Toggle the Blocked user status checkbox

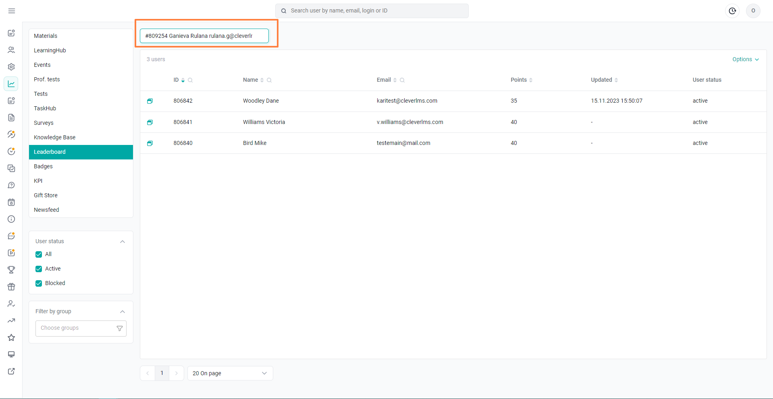pyautogui.click(x=39, y=283)
